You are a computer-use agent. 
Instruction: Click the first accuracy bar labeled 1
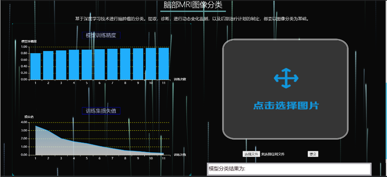point(35,66)
